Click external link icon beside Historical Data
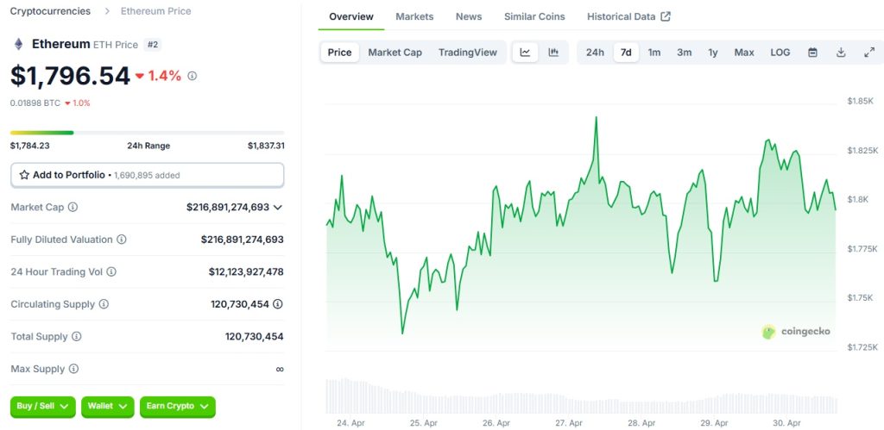The width and height of the screenshot is (884, 430). coord(666,16)
